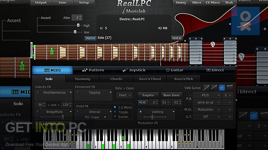Open the Tune tab
Viewport: 268px width, 150px height.
click(x=63, y=2)
